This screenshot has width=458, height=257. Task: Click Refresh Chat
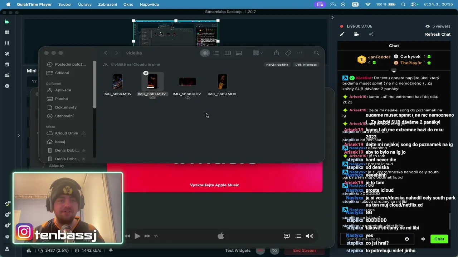[x=438, y=34]
